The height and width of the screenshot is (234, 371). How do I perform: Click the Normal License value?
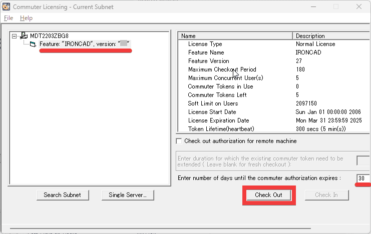pyautogui.click(x=315, y=44)
